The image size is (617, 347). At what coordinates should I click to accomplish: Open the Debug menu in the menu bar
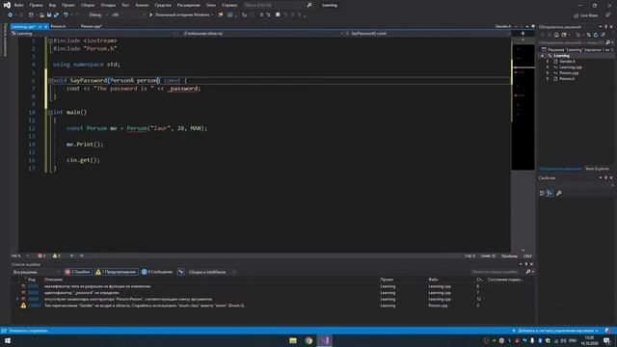(x=108, y=5)
